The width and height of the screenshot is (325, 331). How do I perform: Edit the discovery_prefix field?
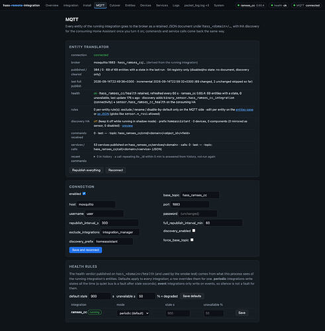tap(114, 241)
